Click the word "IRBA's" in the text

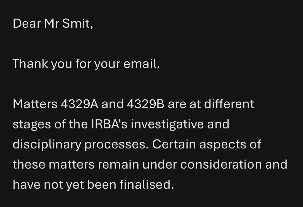click(109, 124)
